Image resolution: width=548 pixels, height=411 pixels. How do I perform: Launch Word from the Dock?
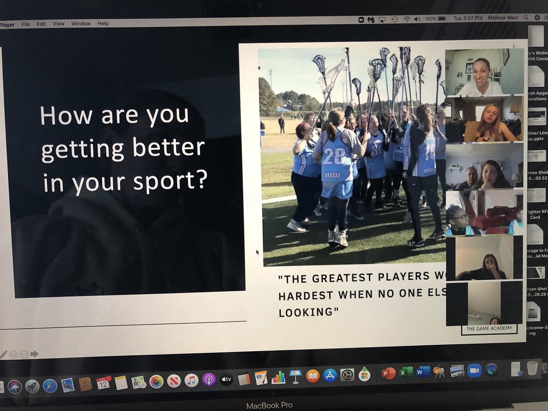422,372
